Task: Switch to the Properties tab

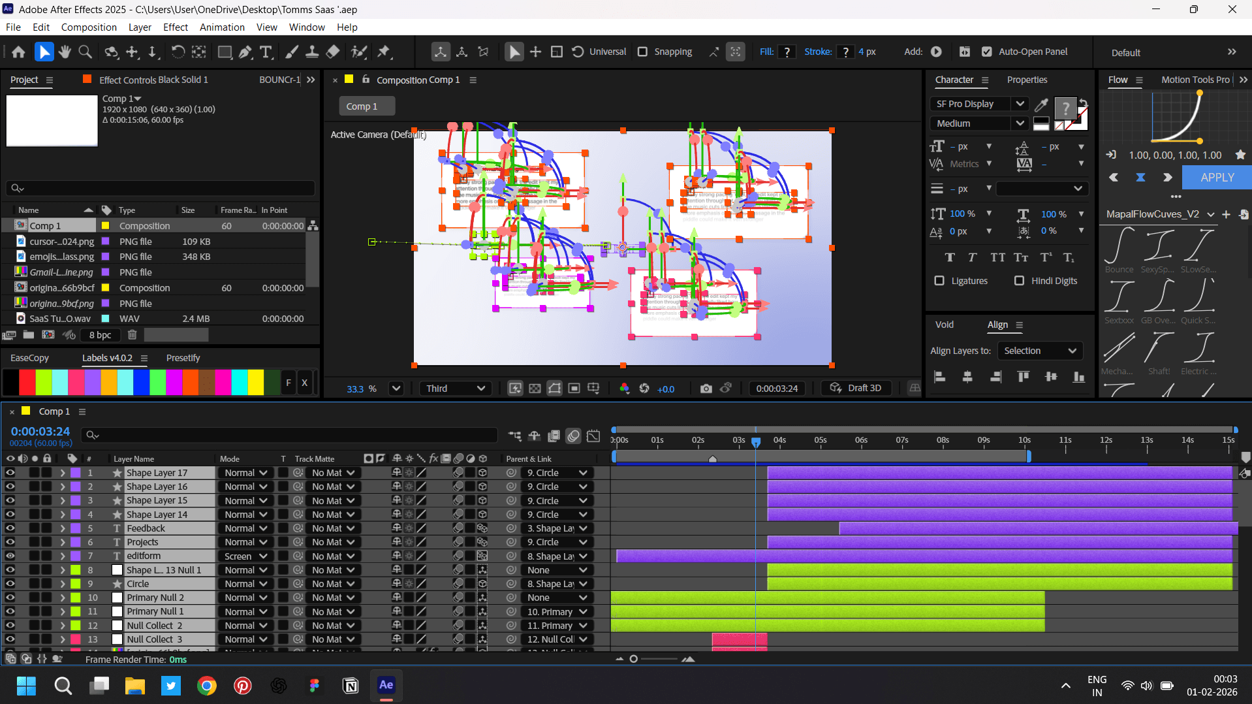Action: [x=1027, y=80]
